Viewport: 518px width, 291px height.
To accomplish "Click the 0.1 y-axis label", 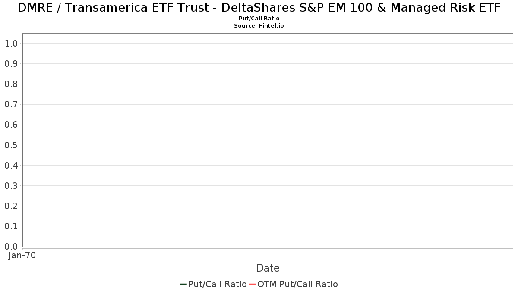I will point(11,226).
